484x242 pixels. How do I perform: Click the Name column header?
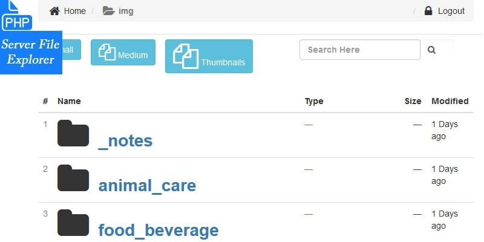pyautogui.click(x=69, y=101)
